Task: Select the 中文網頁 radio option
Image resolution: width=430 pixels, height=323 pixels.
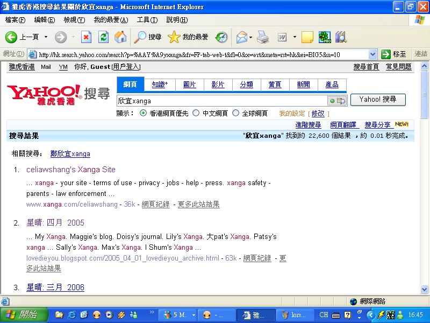Action: coord(196,113)
